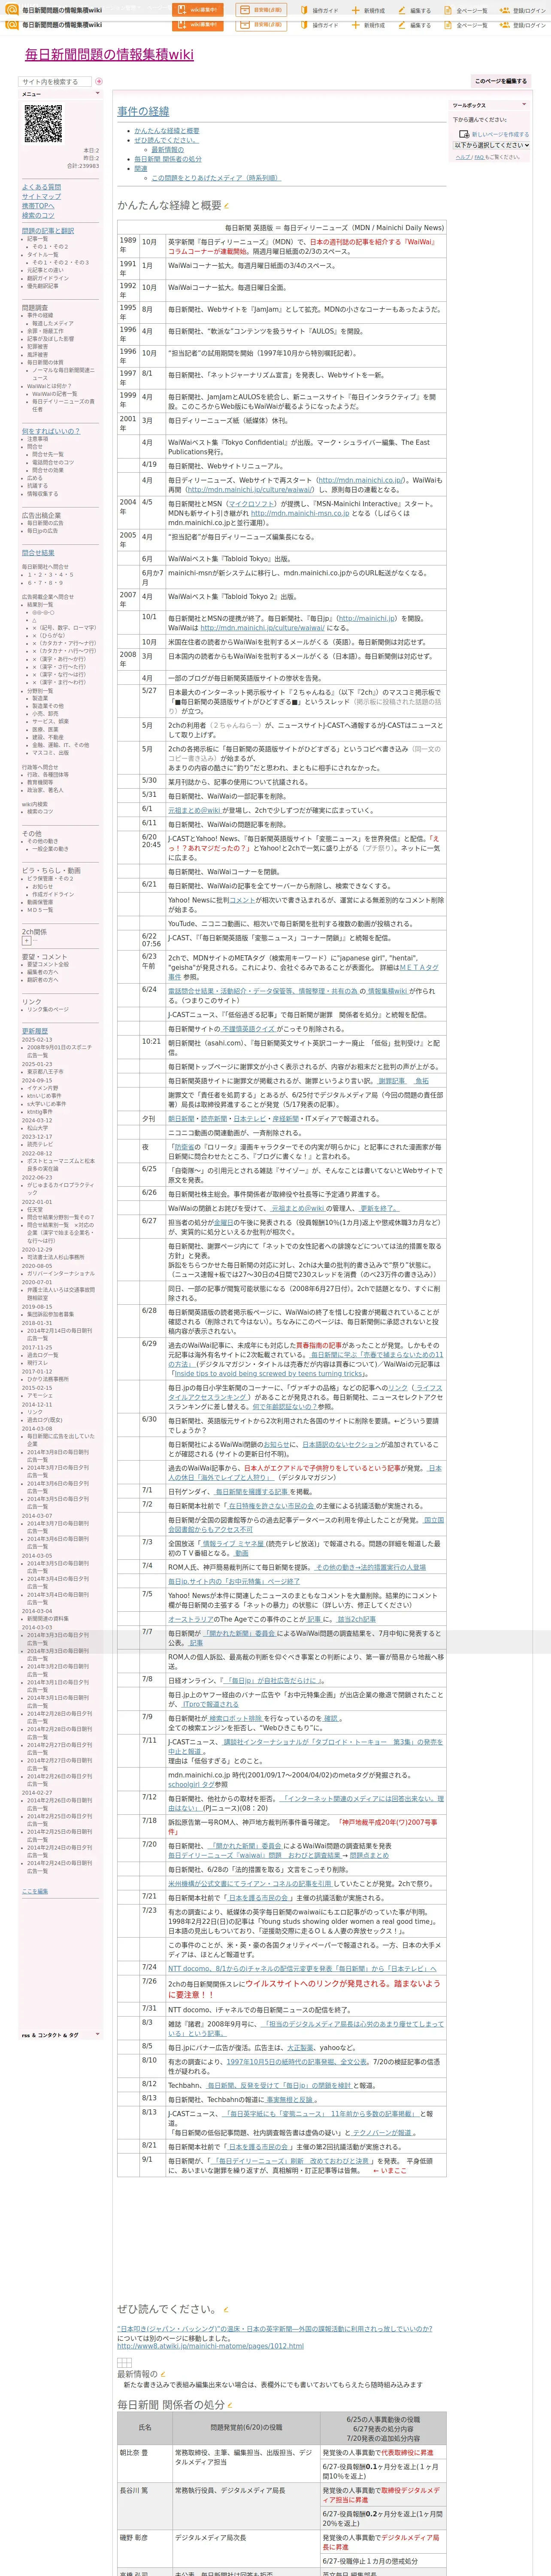Jump to かんたんな経緯と概要 in the contents list
The height and width of the screenshot is (2576, 551).
pyautogui.click(x=167, y=131)
